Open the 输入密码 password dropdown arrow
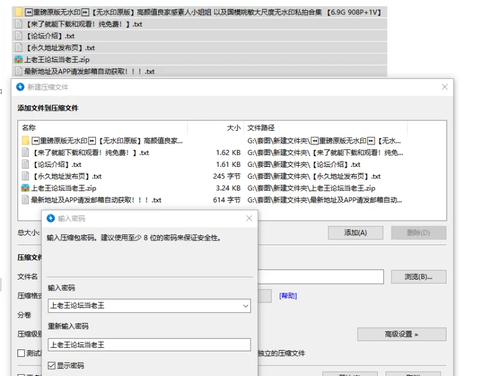Viewport: 482px width, 376px height. click(245, 306)
